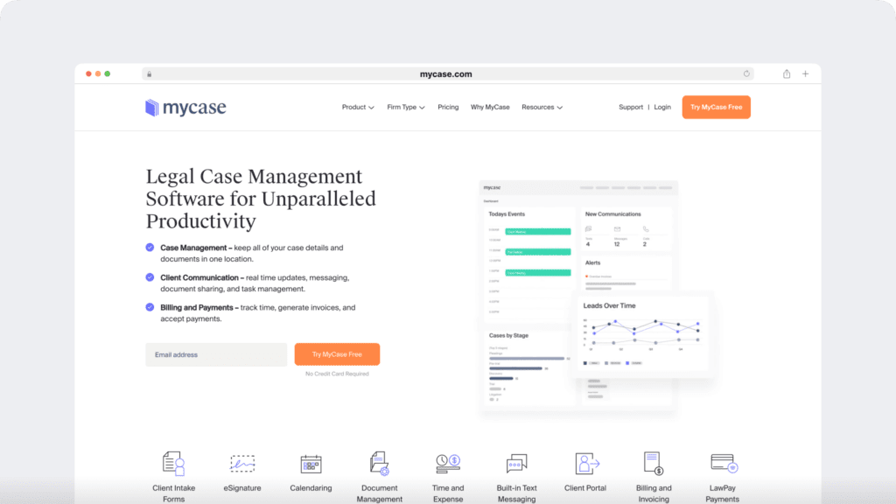
Task: Click the checkmark beside Case Management
Action: click(x=149, y=248)
